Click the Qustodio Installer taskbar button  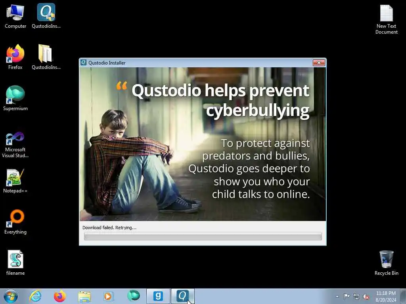(182, 296)
